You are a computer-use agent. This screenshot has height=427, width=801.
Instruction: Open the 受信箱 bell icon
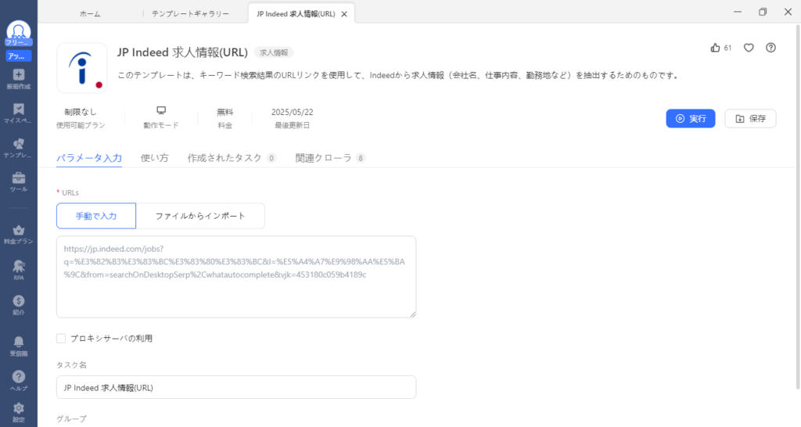point(19,342)
